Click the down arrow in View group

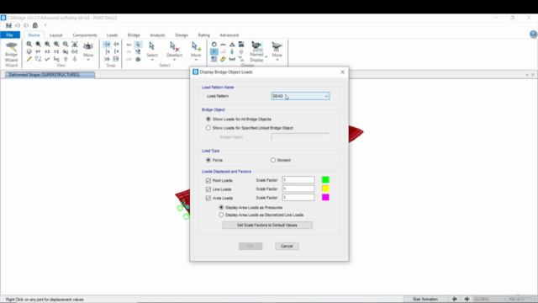point(75,59)
